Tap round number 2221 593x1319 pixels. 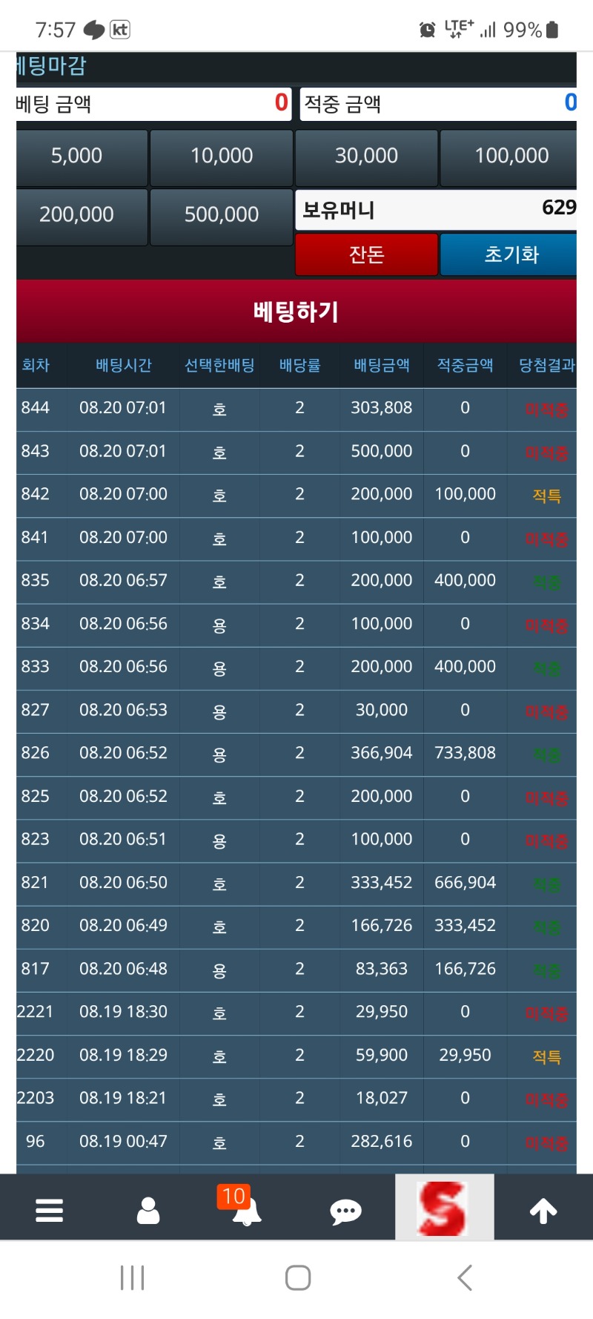(35, 1012)
